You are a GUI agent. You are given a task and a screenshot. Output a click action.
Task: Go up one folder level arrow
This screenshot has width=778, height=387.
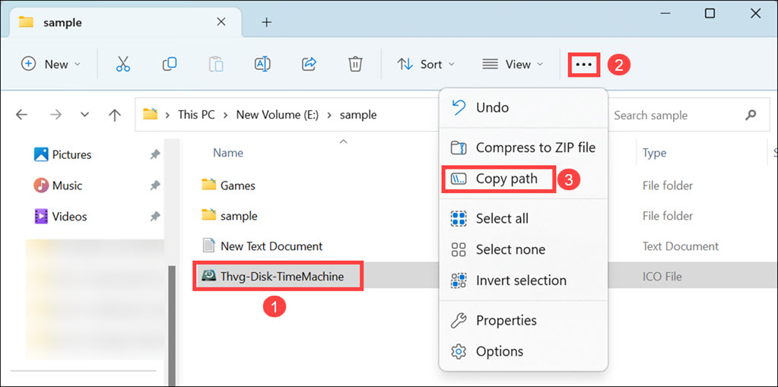pos(114,115)
